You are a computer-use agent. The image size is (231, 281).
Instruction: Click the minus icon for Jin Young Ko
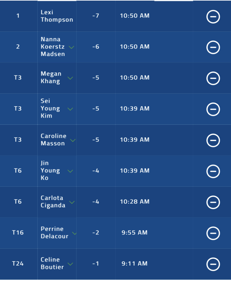click(213, 171)
